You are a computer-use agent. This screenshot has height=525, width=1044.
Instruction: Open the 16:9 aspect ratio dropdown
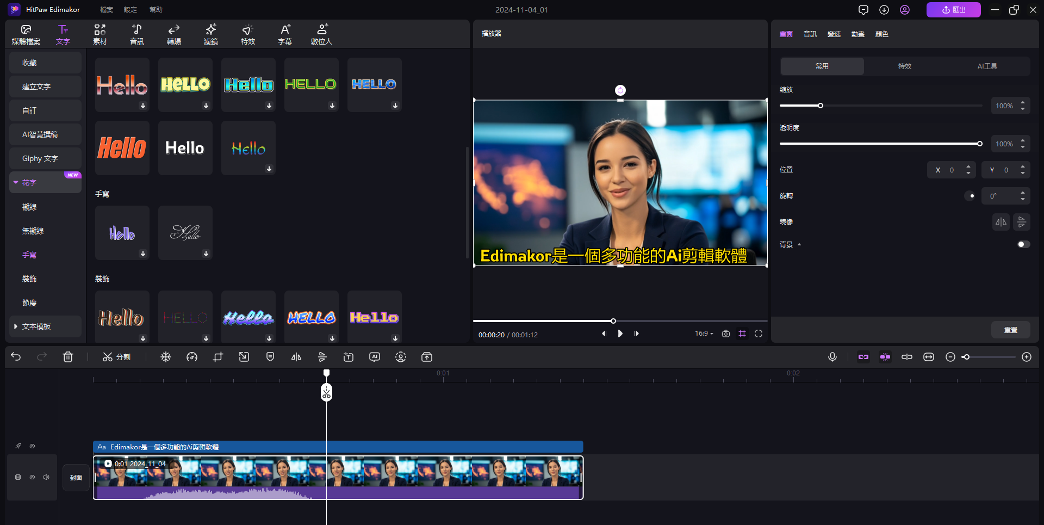704,333
